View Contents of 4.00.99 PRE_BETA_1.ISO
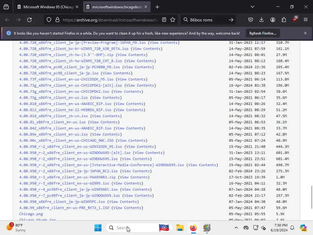313x235 pixels. [127, 208]
